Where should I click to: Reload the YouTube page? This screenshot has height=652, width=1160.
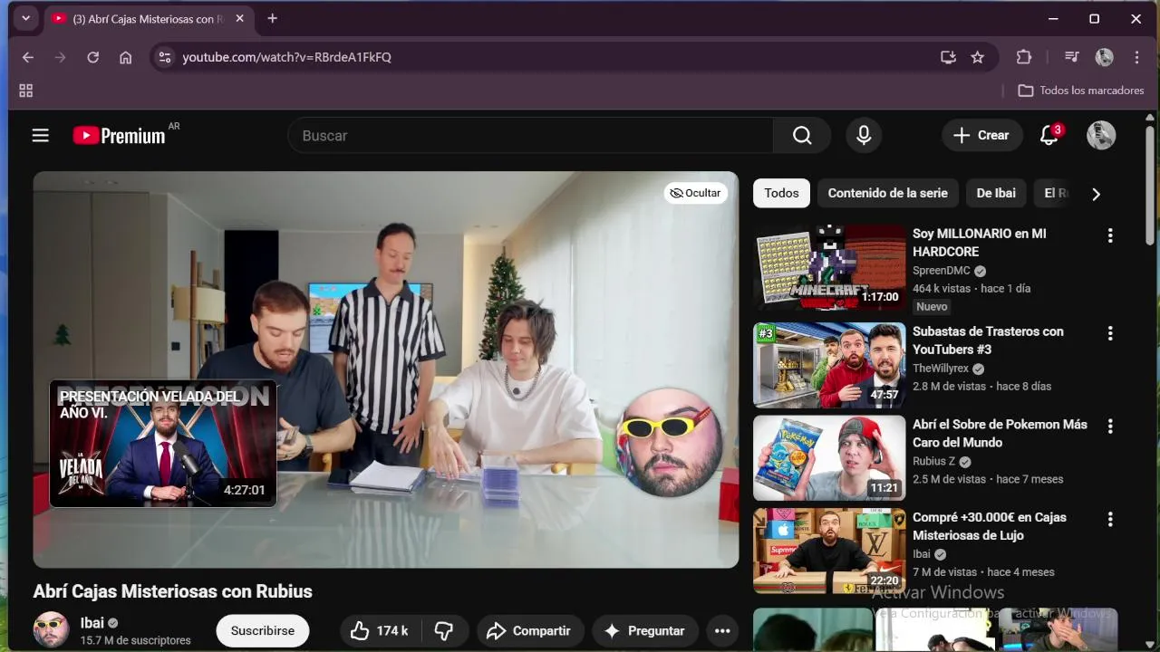point(92,57)
